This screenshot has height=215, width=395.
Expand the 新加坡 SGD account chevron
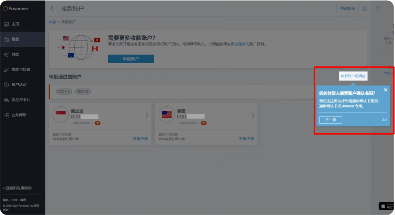(147, 115)
